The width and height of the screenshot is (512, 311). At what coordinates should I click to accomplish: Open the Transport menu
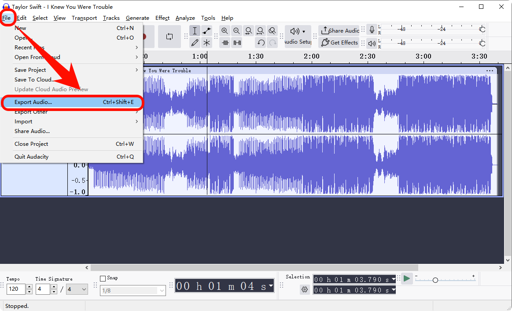(x=84, y=18)
